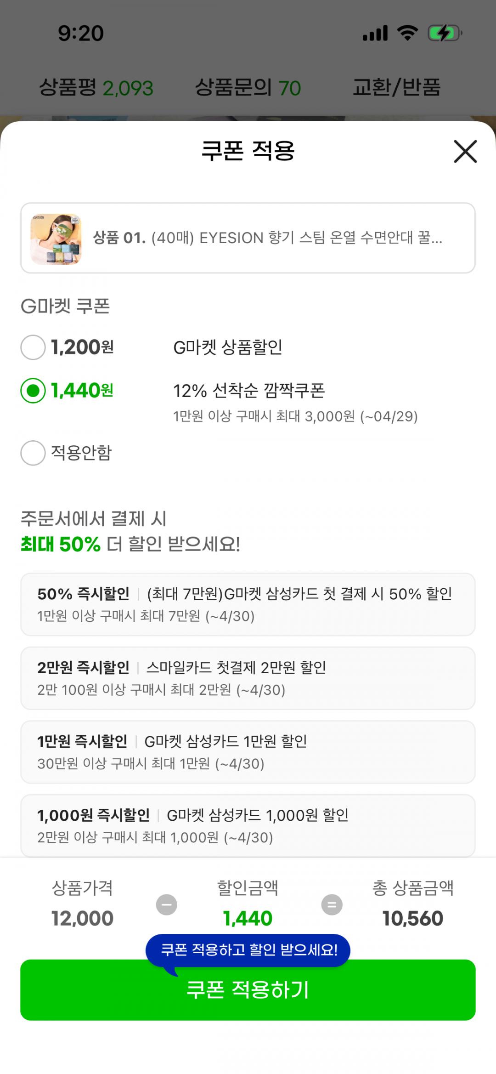Screen dimensions: 496x1074
Task: Tap the EYESION product thumbnail image
Action: point(56,239)
